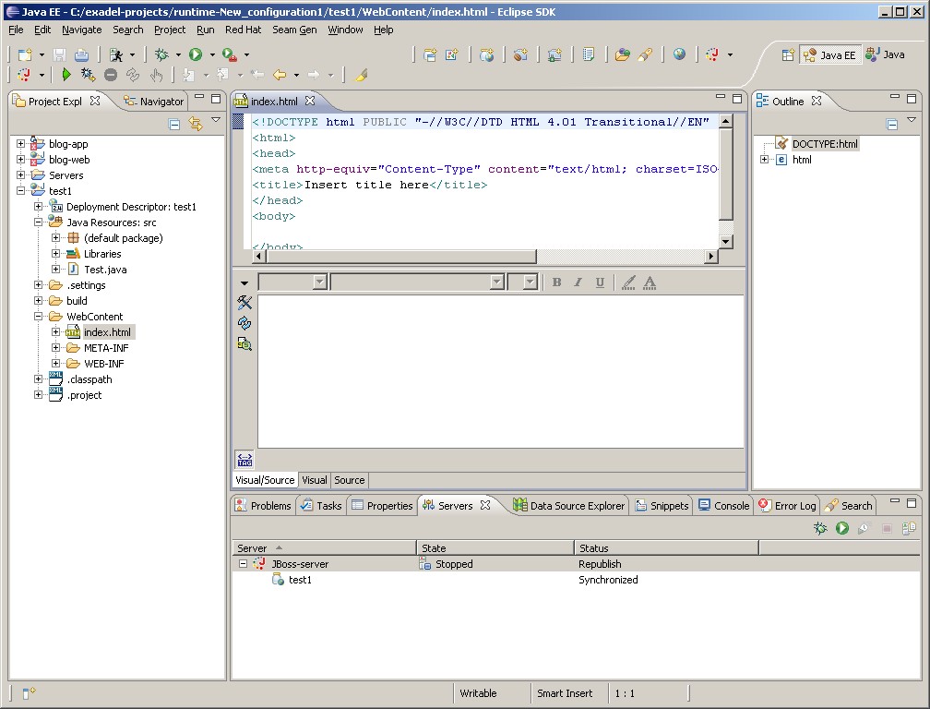Image resolution: width=930 pixels, height=709 pixels.
Task: Click the Italic formatting icon
Action: [x=578, y=282]
